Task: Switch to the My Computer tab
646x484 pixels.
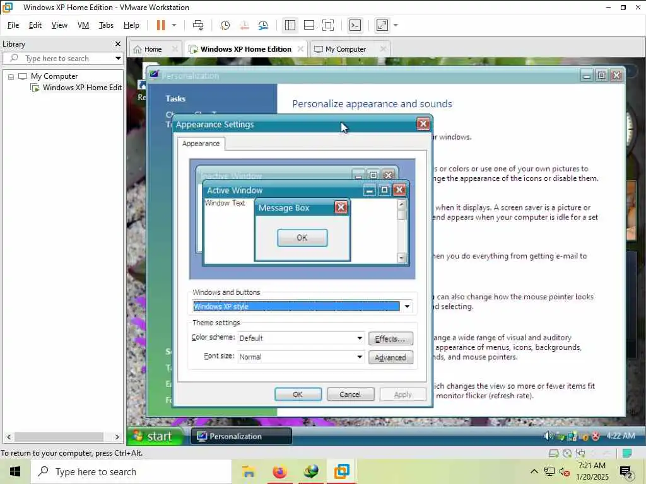Action: coord(345,49)
